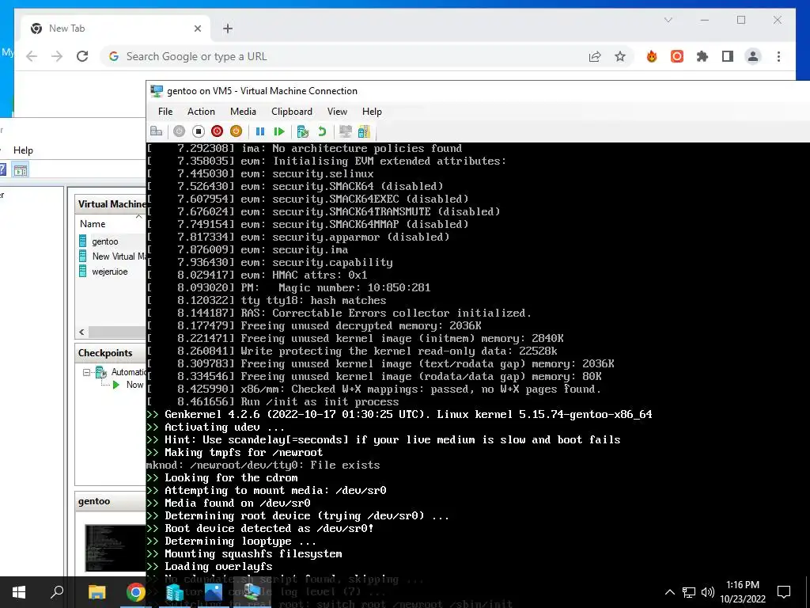
Task: Reset the VM with the green play icon
Action: [x=279, y=131]
